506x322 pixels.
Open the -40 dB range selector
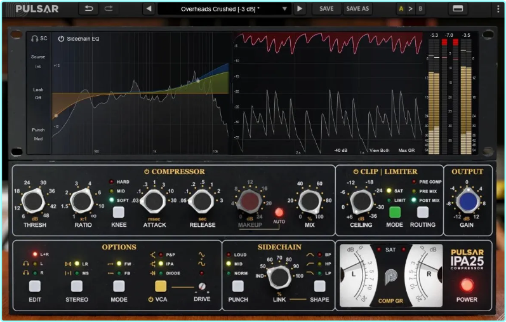[x=340, y=150]
